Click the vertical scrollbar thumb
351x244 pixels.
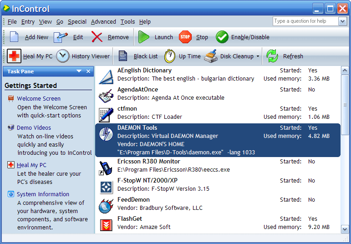point(345,105)
